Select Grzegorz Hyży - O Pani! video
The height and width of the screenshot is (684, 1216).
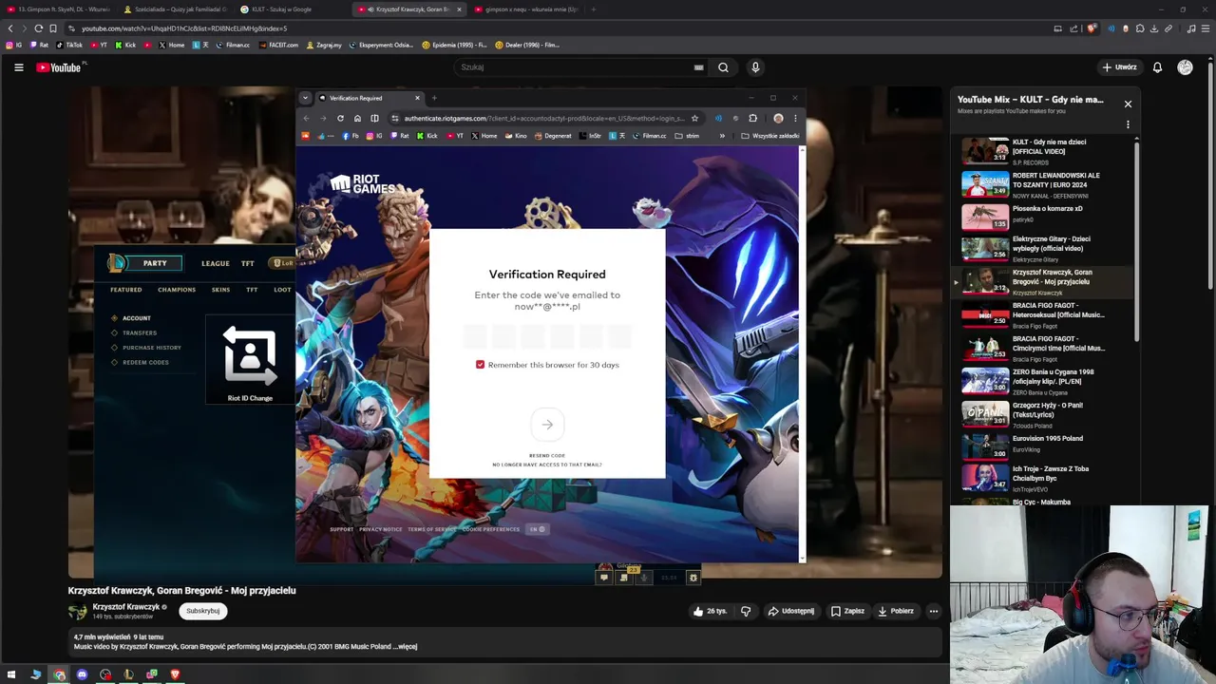click(1044, 414)
